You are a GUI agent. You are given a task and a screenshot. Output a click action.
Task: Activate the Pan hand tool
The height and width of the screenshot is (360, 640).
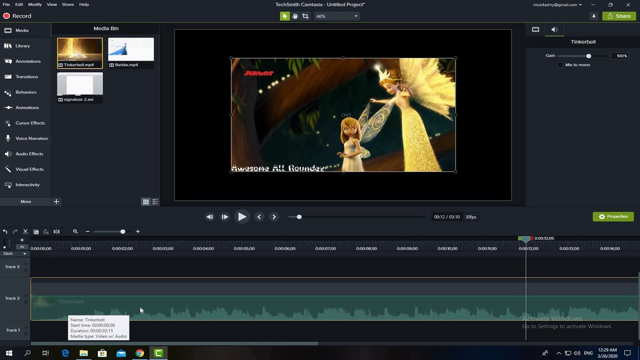click(x=295, y=16)
